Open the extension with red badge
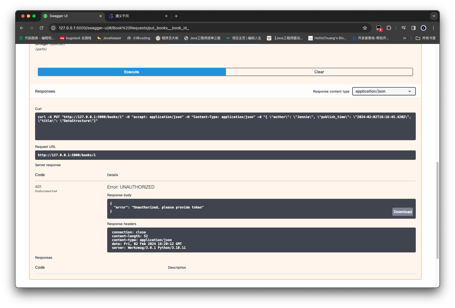 tap(379, 28)
